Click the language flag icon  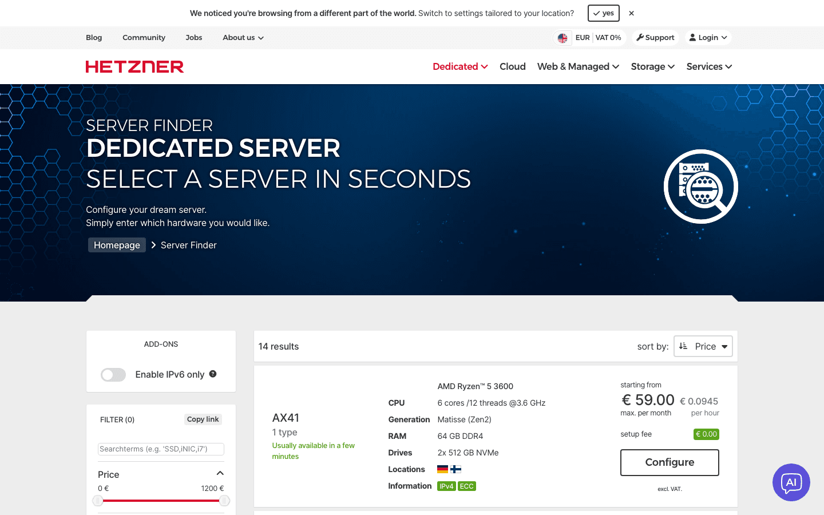(562, 38)
